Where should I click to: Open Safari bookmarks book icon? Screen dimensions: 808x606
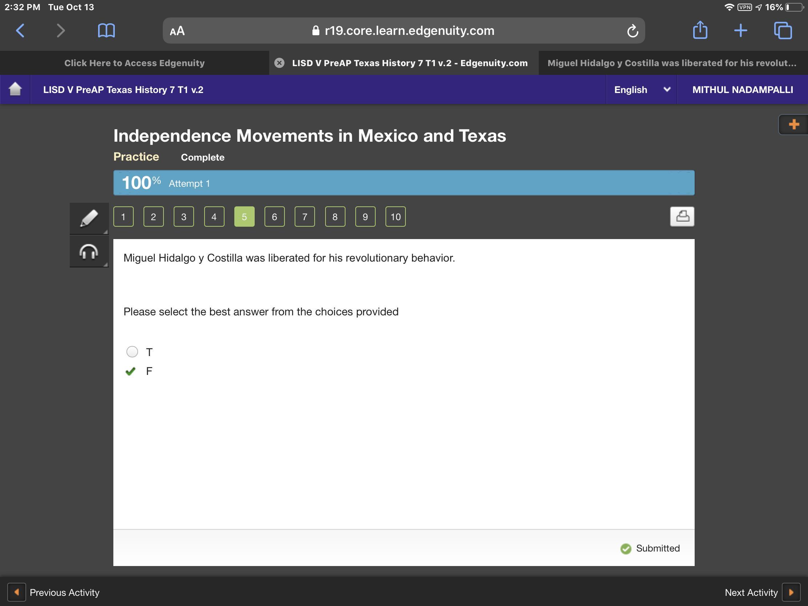tap(106, 30)
